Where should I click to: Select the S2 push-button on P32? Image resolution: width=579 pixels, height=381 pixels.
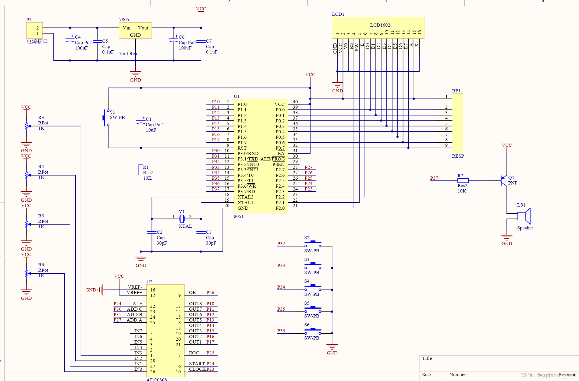tap(313, 244)
